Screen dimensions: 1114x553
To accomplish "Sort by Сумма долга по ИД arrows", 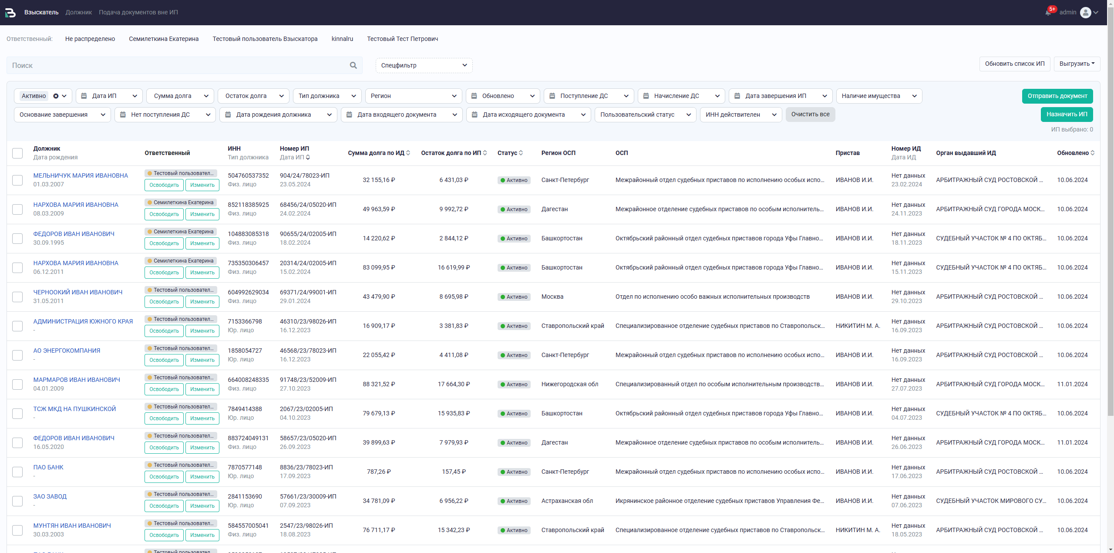I will [408, 153].
